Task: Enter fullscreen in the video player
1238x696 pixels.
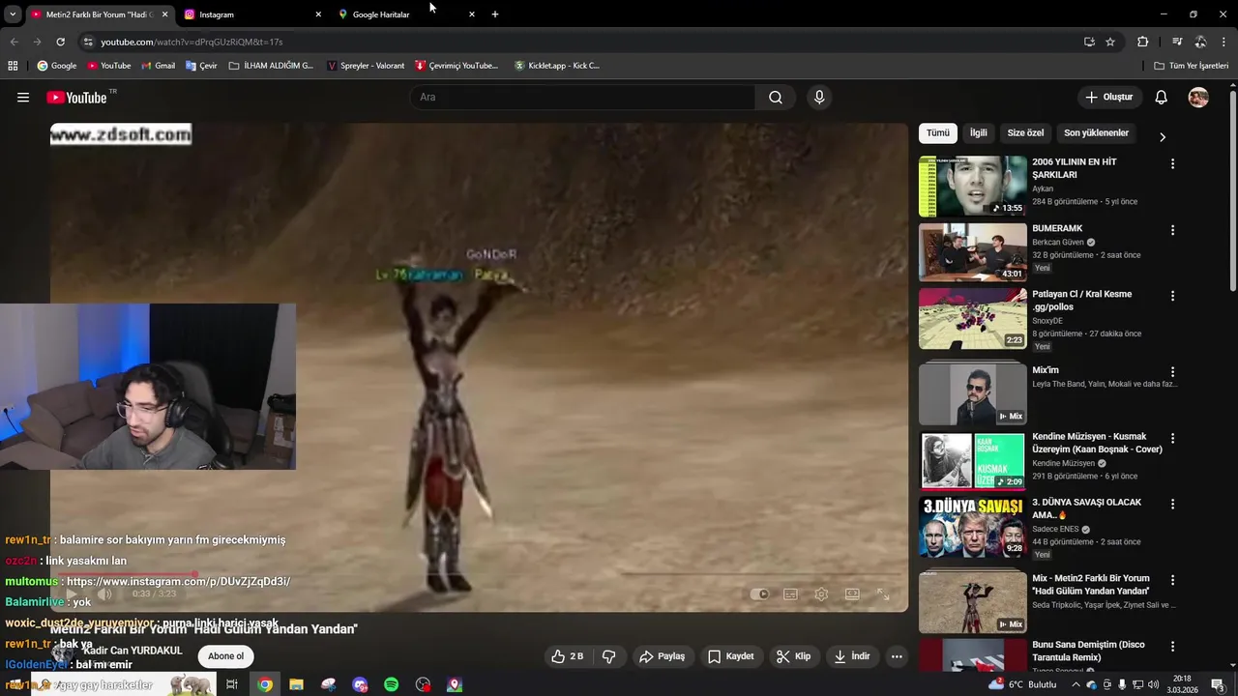Action: (883, 594)
